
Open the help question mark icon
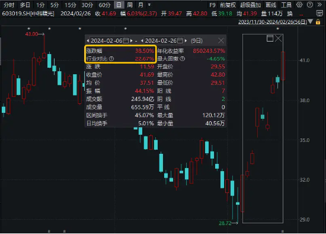point(310,5)
